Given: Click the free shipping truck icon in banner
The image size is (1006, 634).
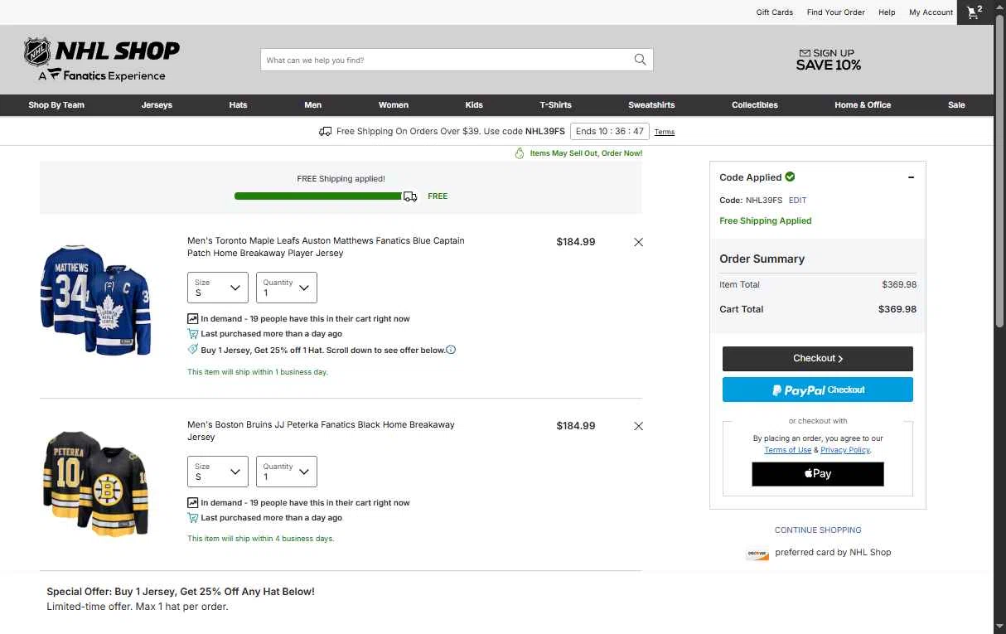Looking at the screenshot, I should point(326,132).
